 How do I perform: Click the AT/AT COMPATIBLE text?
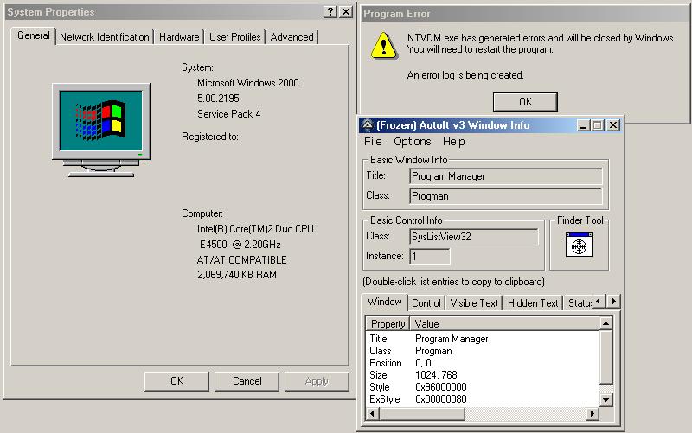(242, 259)
